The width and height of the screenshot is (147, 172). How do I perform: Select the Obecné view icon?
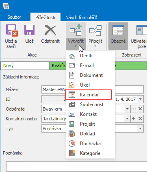[118, 30]
